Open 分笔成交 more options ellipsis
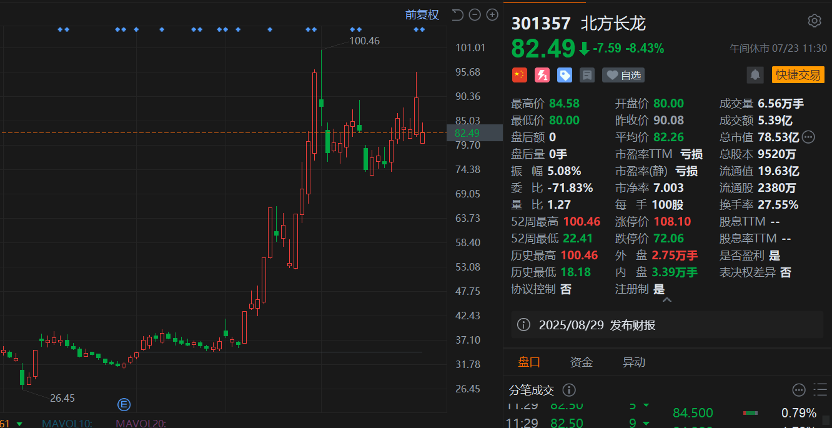The height and width of the screenshot is (428, 832). (x=799, y=390)
